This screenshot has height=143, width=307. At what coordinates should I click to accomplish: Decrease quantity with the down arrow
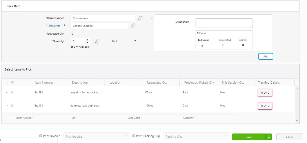[x=87, y=43]
